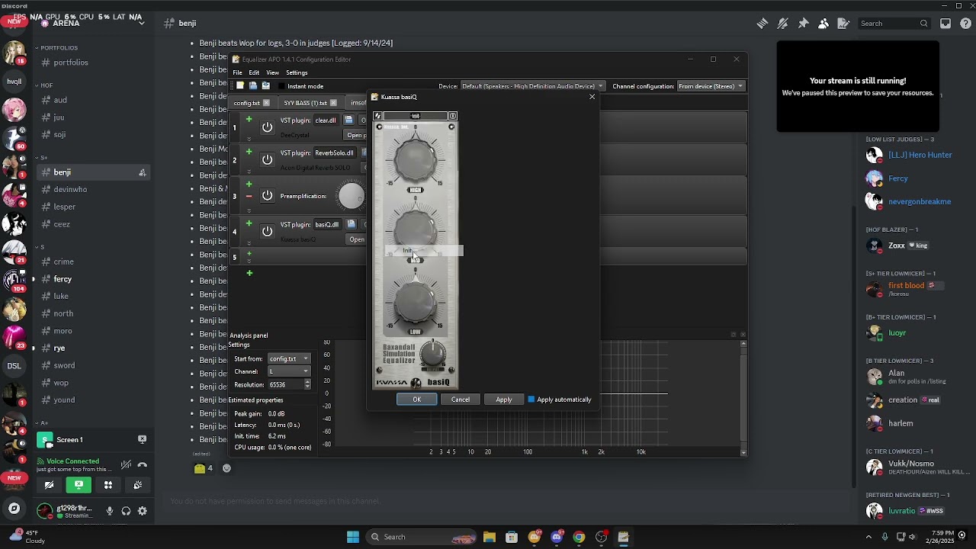This screenshot has width=976, height=549.
Task: Click the clear.dll plugin path field
Action: [326, 120]
